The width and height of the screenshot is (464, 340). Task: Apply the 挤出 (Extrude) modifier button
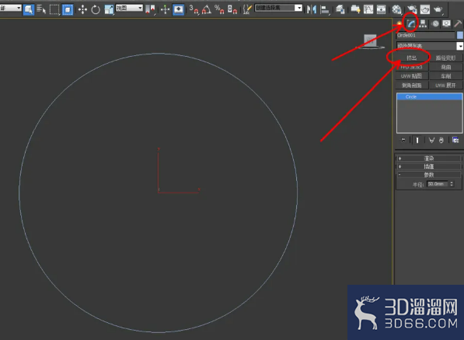click(x=412, y=58)
